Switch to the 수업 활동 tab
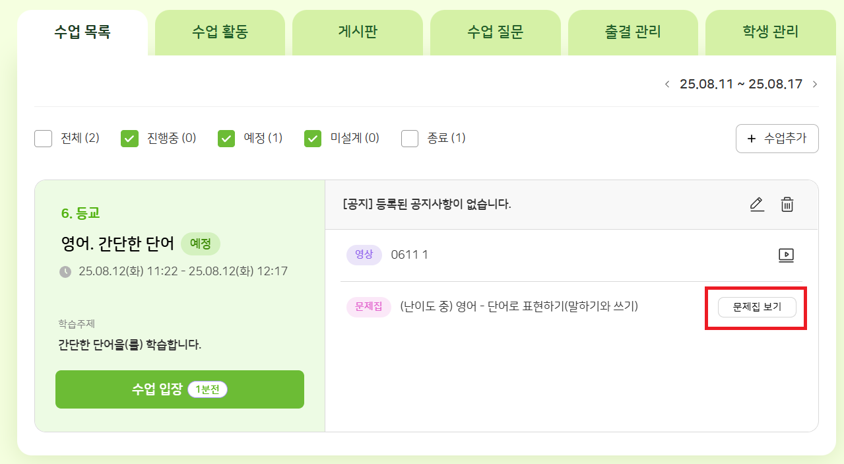This screenshot has width=844, height=464. pos(220,32)
